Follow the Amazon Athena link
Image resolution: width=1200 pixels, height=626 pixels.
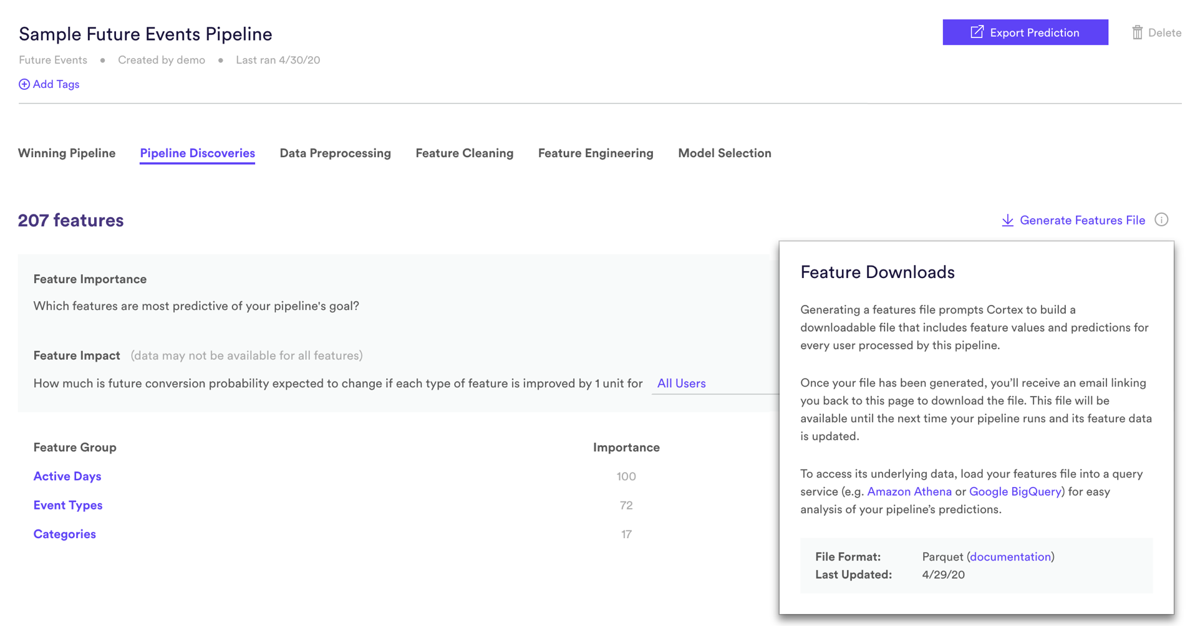point(909,491)
